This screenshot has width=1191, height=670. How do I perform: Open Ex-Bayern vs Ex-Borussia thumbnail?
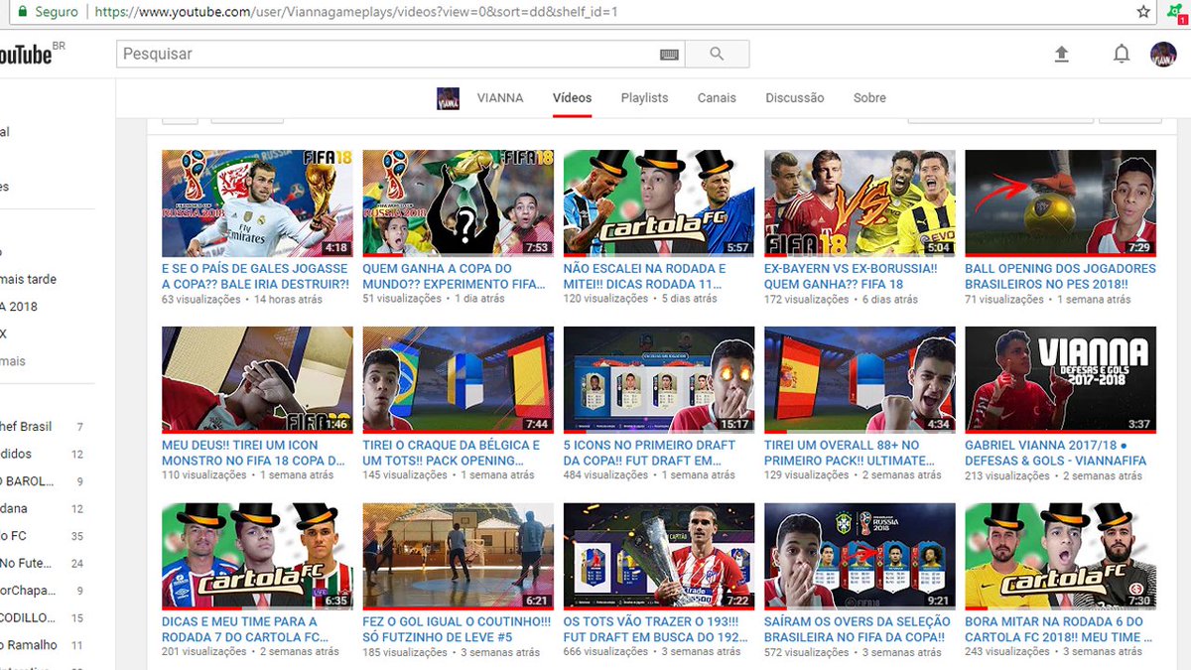pos(860,203)
